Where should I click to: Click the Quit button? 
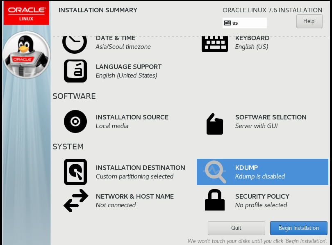(x=236, y=228)
